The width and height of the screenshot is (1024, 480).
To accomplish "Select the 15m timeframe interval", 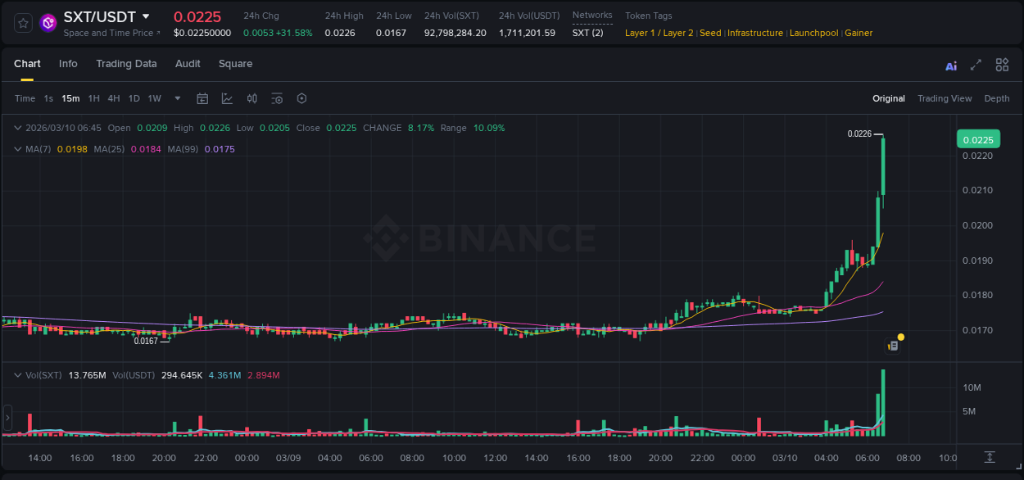I will pos(70,98).
